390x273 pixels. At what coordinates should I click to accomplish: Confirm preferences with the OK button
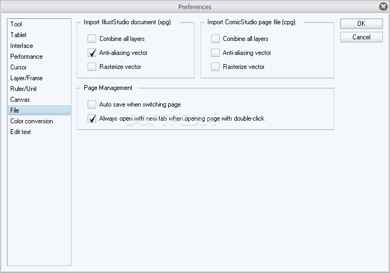point(361,24)
